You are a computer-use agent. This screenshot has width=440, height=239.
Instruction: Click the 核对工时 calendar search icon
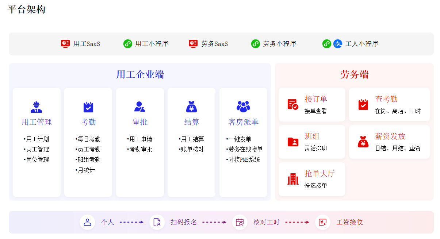tap(240, 222)
